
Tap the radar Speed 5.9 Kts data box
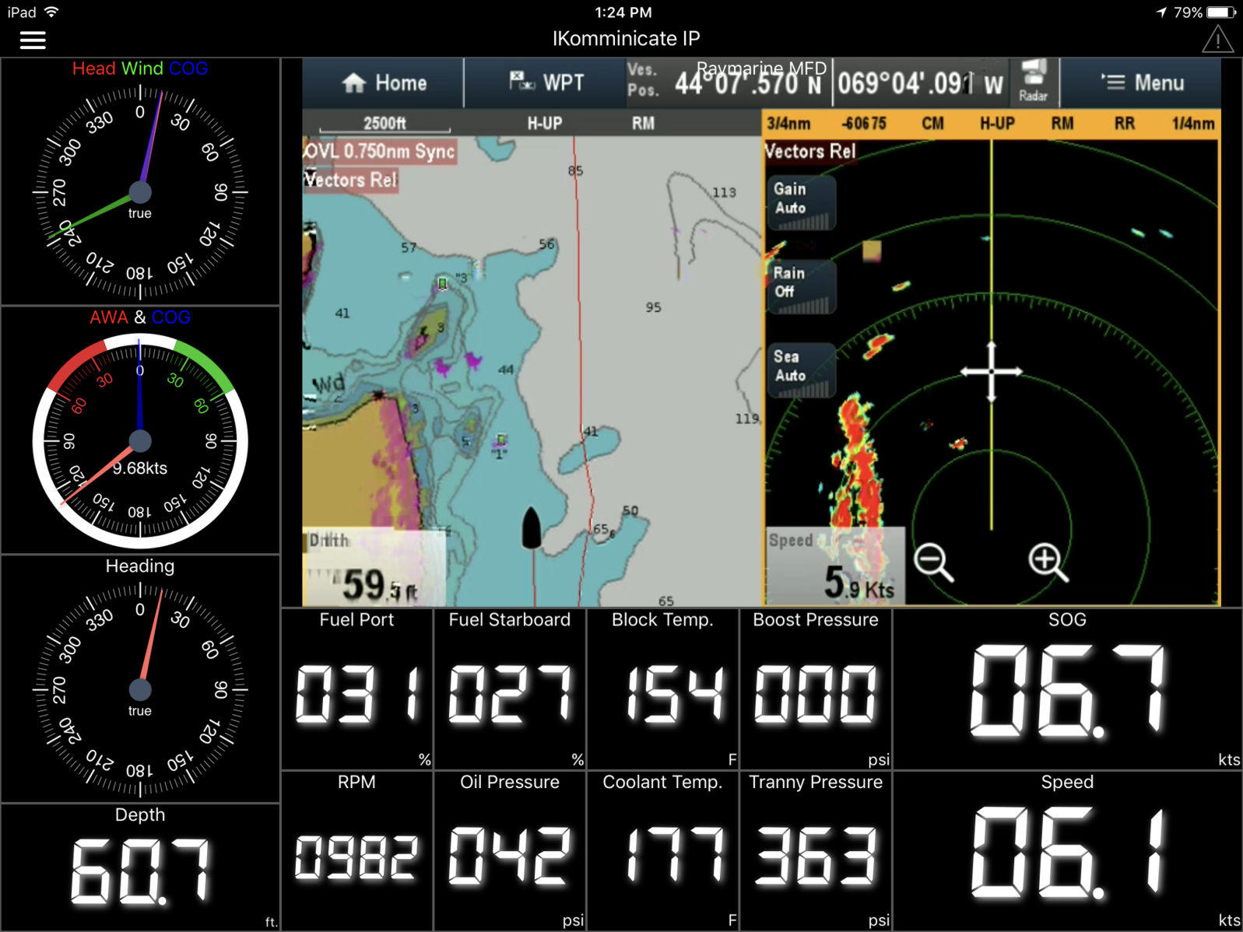tap(835, 566)
